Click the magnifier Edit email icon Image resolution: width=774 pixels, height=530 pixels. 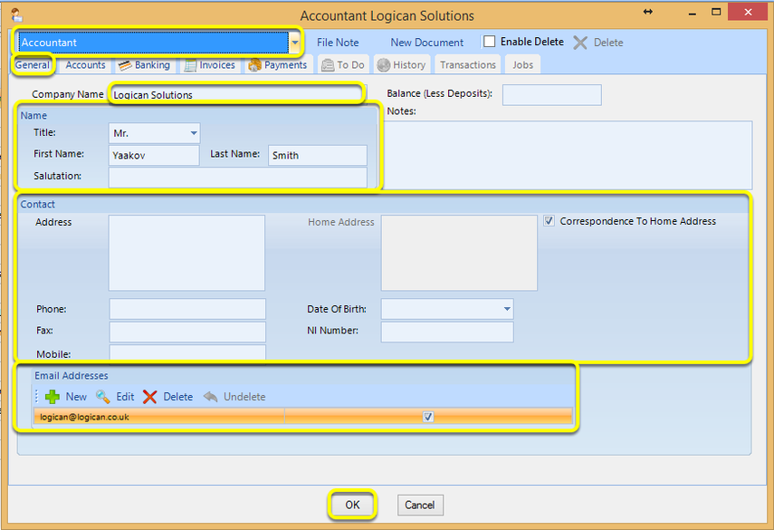click(102, 397)
